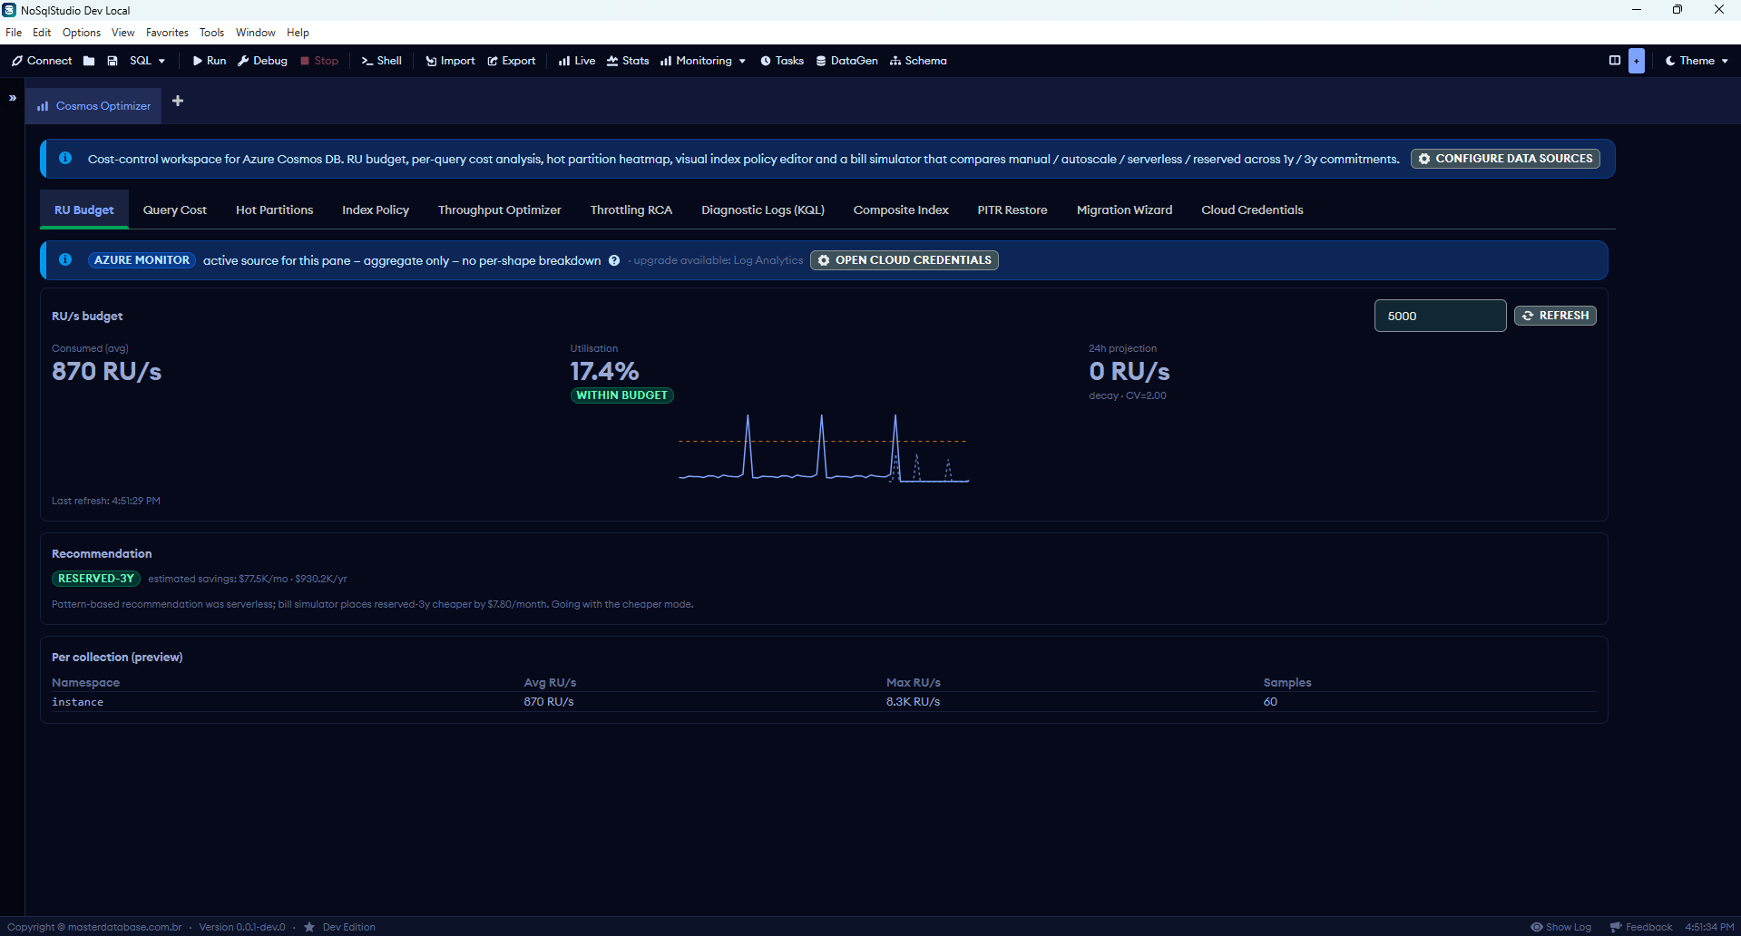
Task: Open the Live view
Action: coord(577,61)
